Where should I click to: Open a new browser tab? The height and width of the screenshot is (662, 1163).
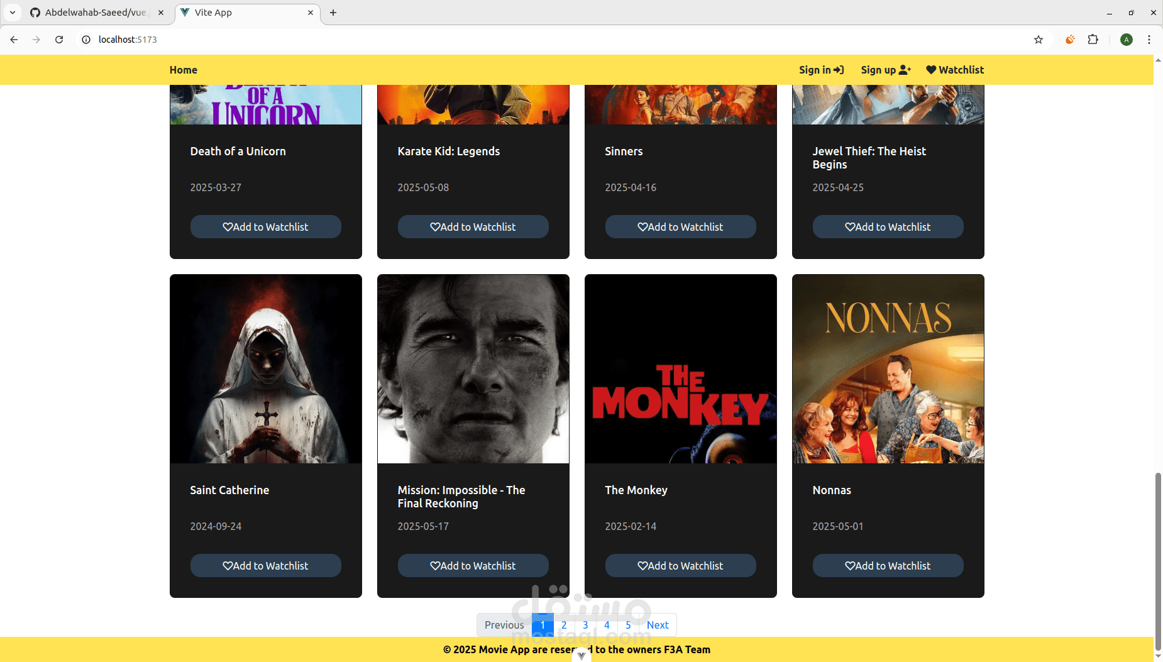[x=333, y=13]
